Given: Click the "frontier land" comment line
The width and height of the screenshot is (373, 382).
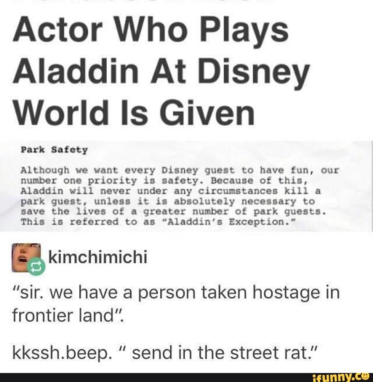Looking at the screenshot, I should click(x=68, y=315).
